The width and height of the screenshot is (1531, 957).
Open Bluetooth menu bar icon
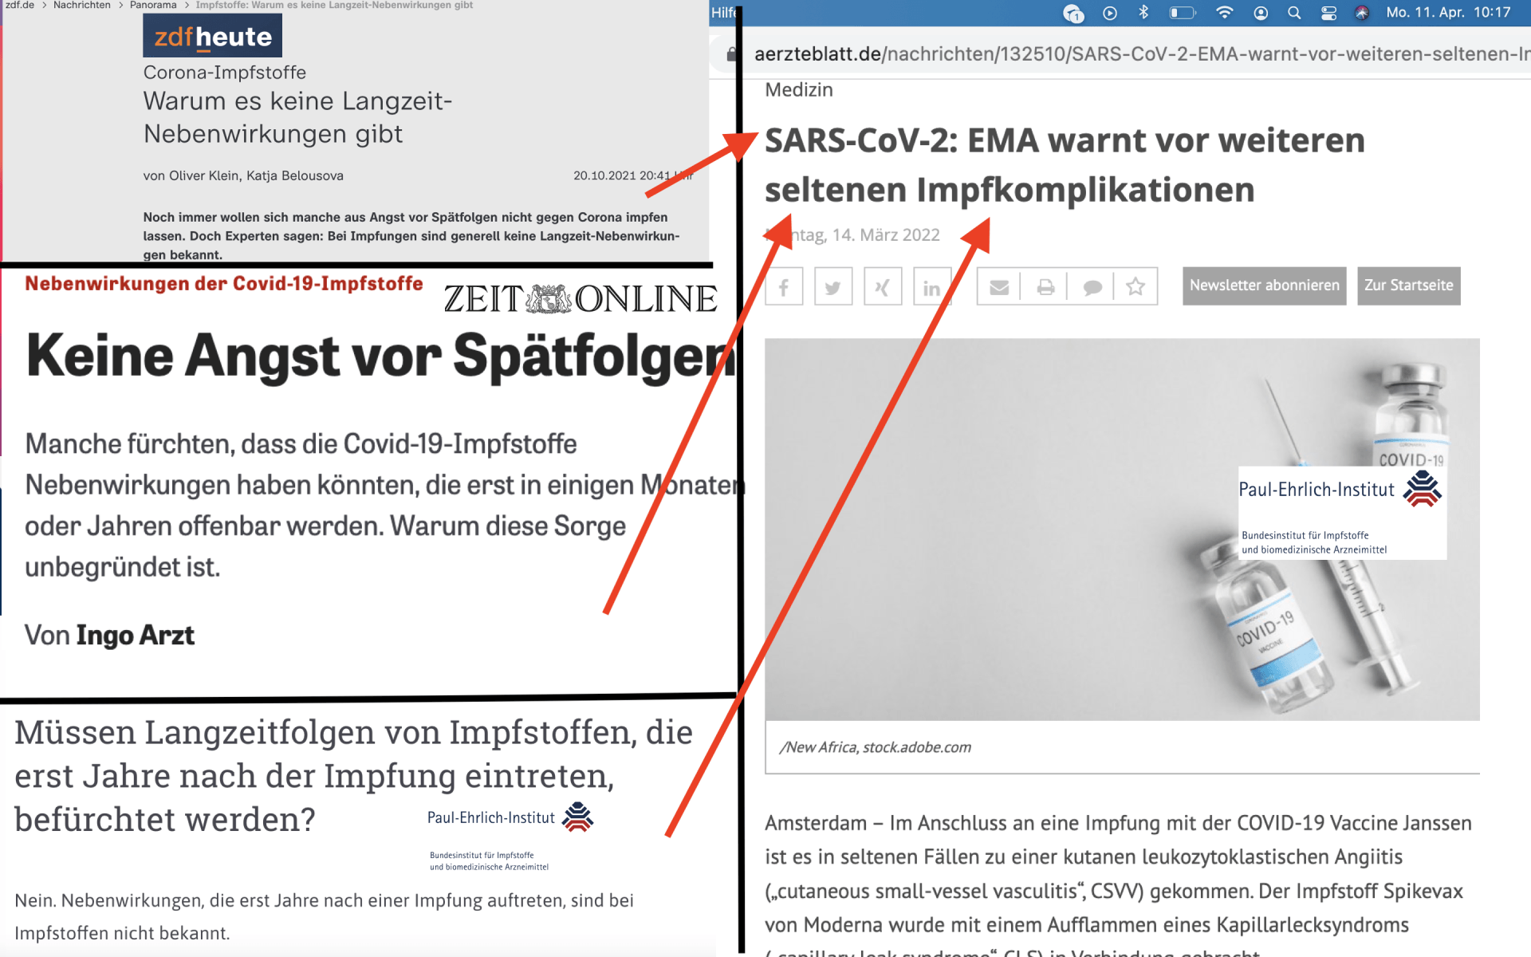[1143, 13]
